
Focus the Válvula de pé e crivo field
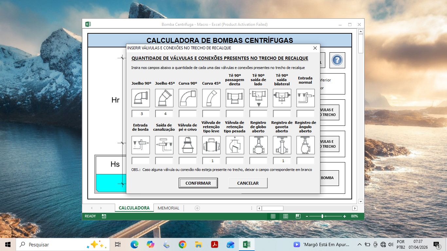coord(188,161)
